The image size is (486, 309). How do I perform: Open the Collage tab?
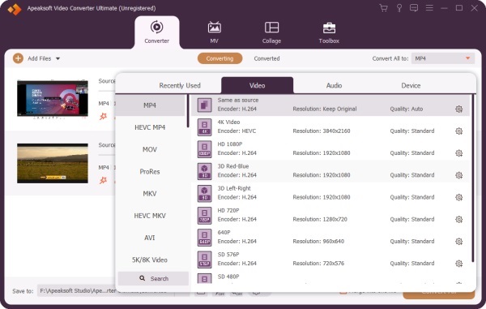coord(271,32)
